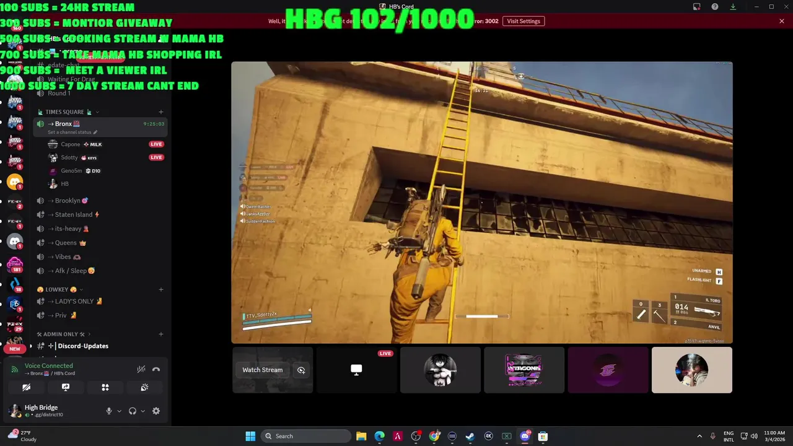The width and height of the screenshot is (793, 446).
Task: Open headphone output options arrow
Action: 142,411
